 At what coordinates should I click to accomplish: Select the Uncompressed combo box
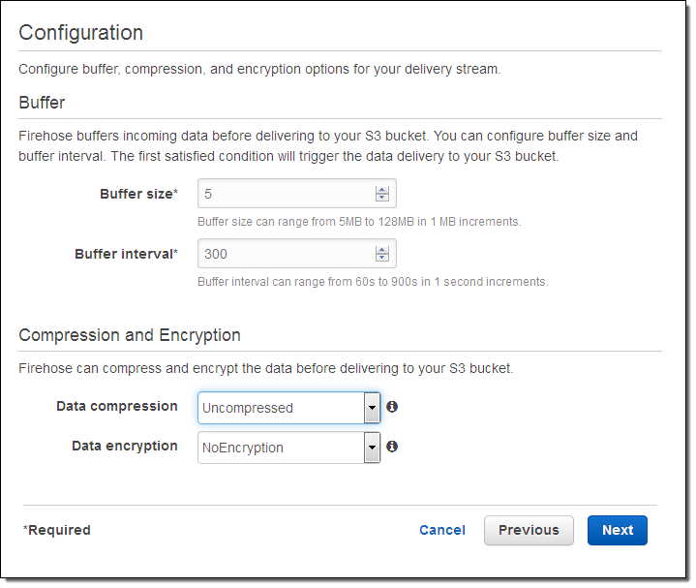[289, 407]
